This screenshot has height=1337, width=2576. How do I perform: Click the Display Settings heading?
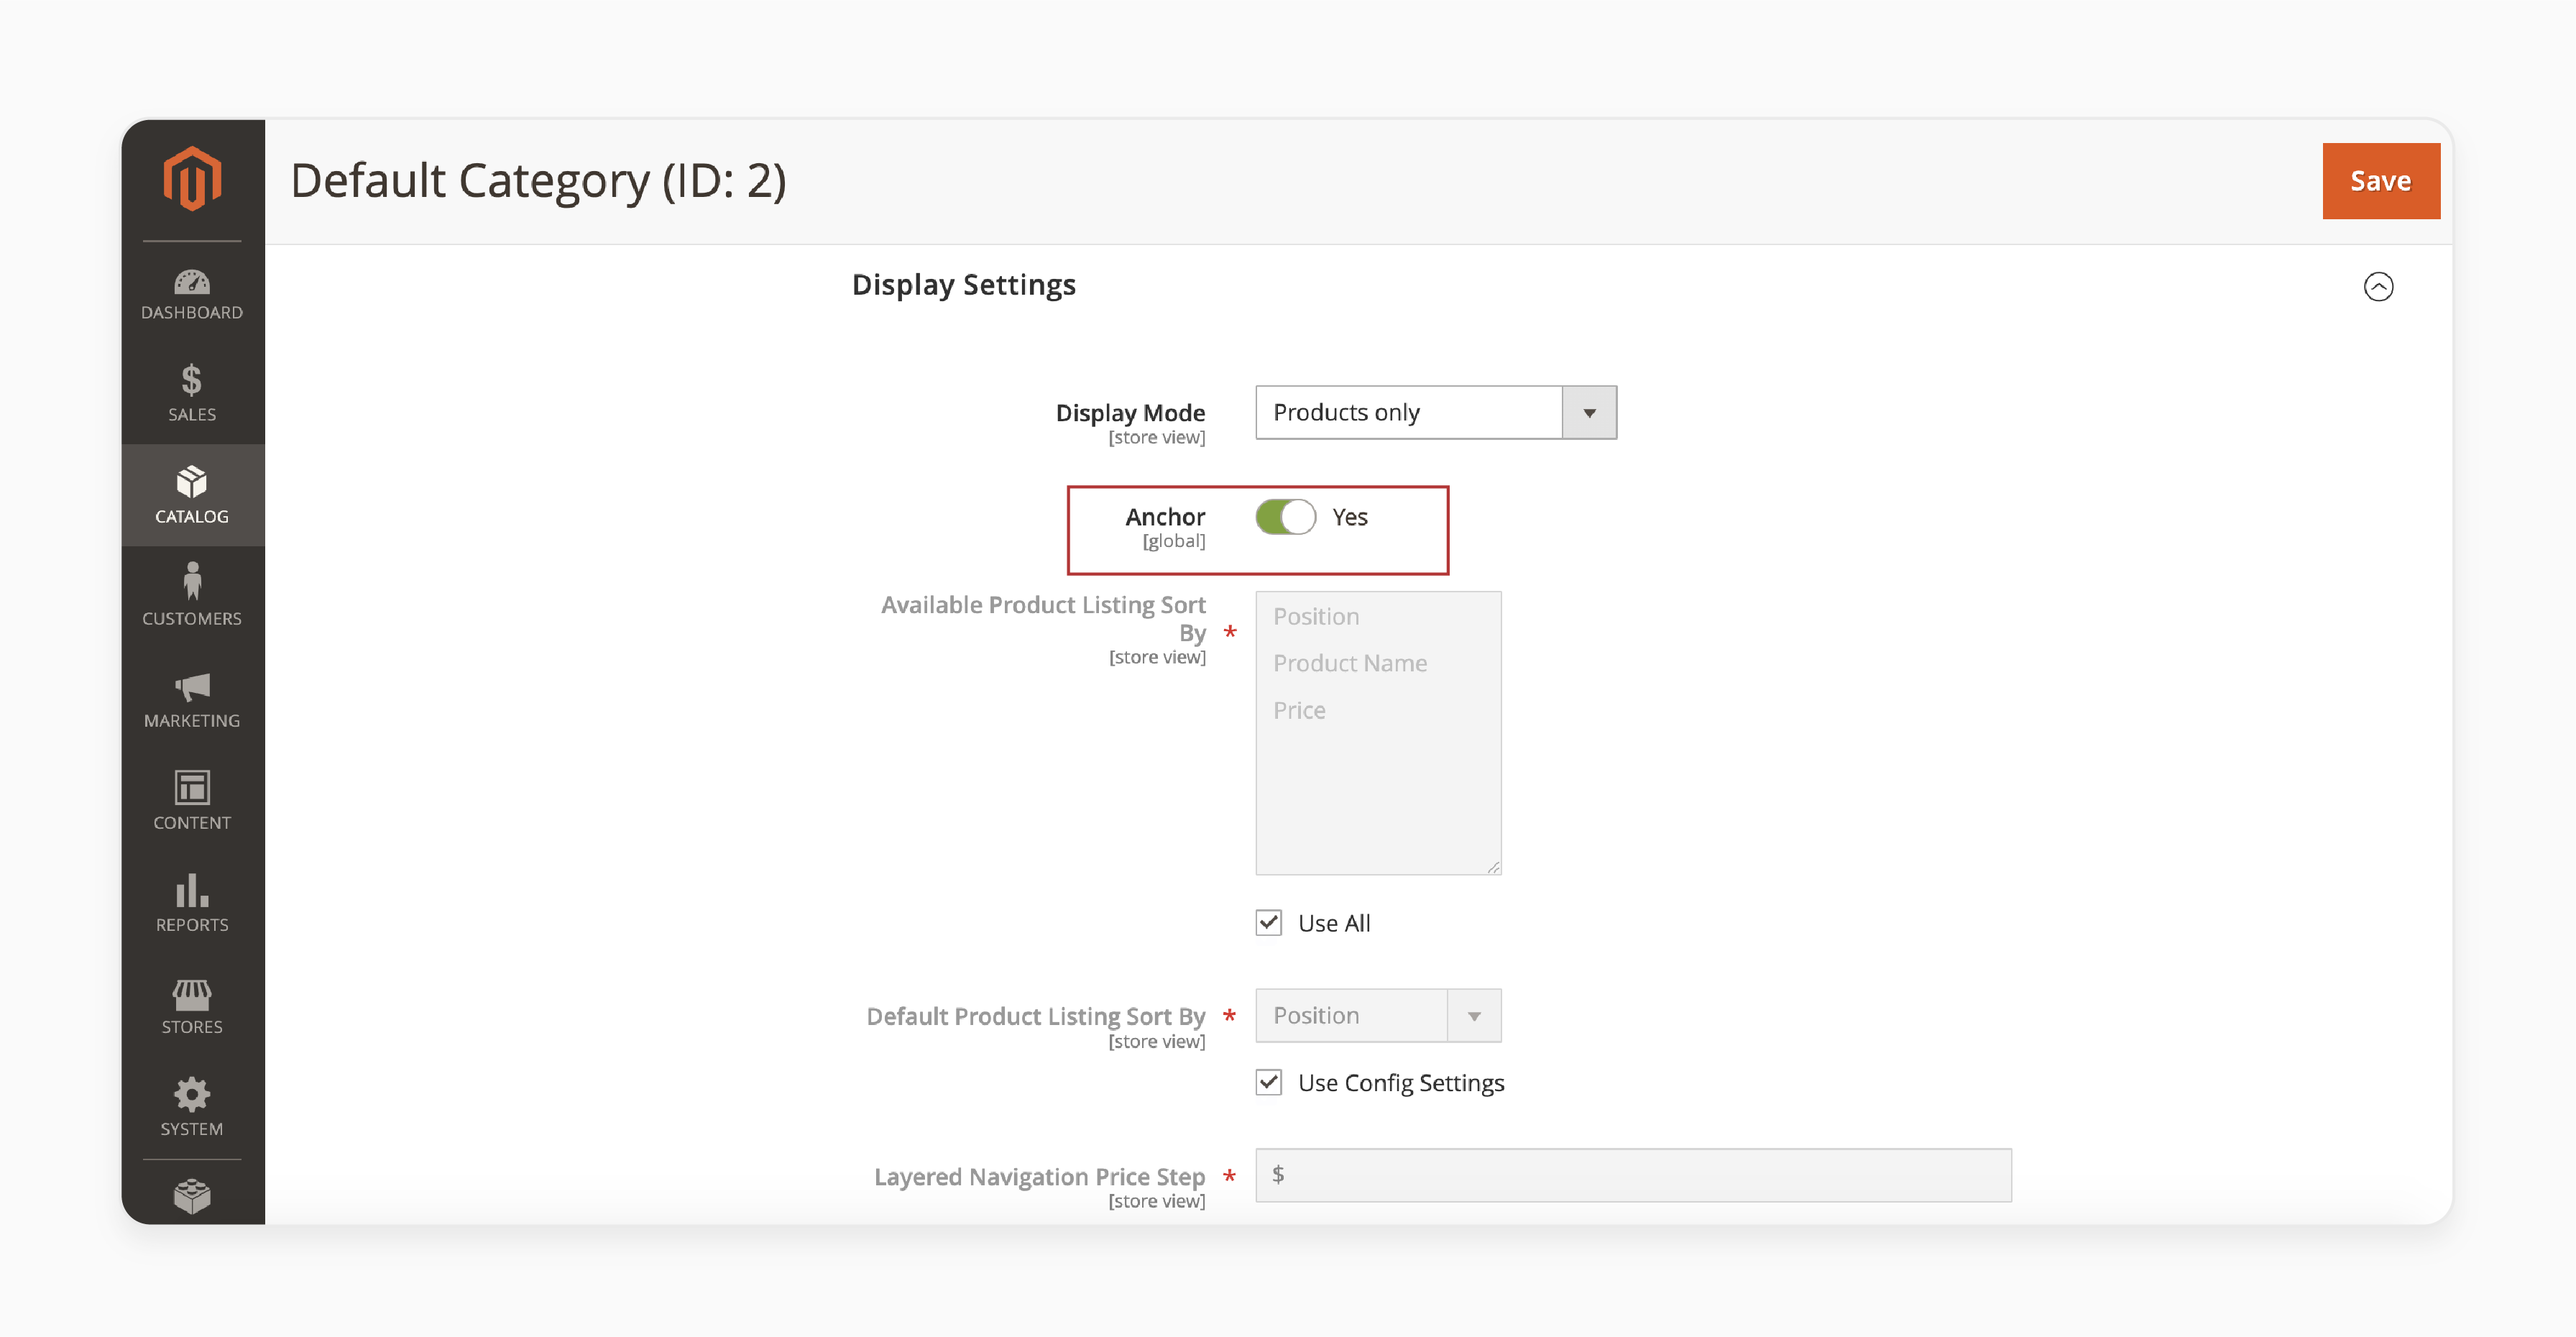click(x=963, y=285)
